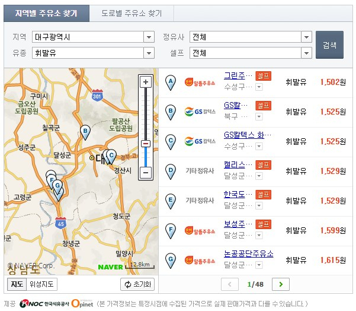Screen dimensions: 356x311
Task: Click the 1,502원 price in row A
Action: click(x=333, y=82)
